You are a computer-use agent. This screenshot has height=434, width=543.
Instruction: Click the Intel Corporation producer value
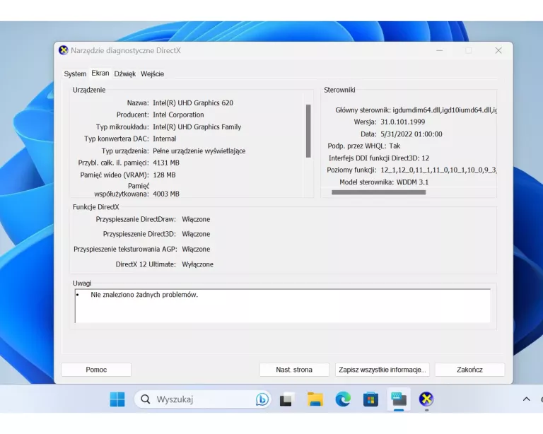[x=178, y=115]
